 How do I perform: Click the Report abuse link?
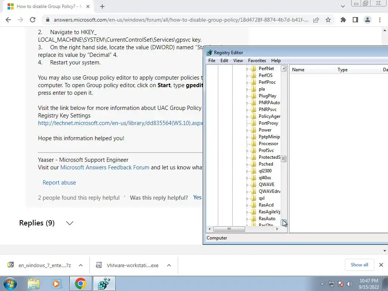(x=59, y=183)
